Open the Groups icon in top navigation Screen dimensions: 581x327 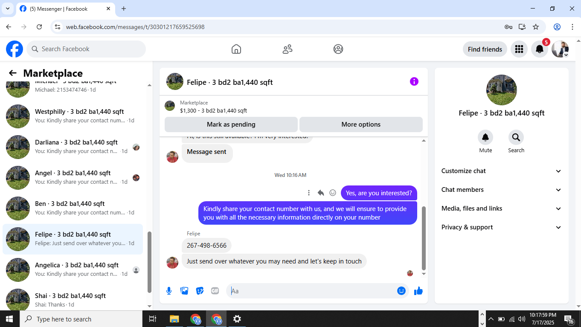[338, 49]
